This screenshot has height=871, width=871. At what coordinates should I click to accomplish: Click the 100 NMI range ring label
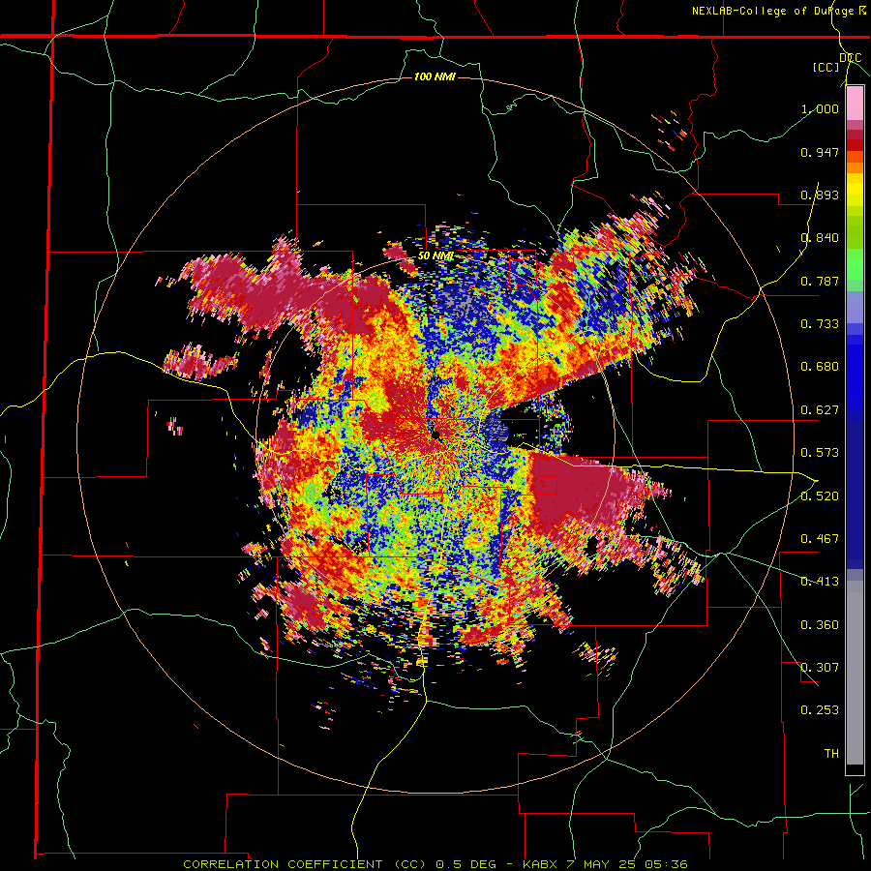(435, 76)
